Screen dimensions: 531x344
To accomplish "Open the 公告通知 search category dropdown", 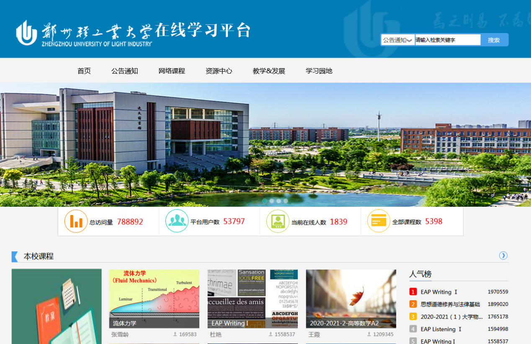I will [397, 40].
